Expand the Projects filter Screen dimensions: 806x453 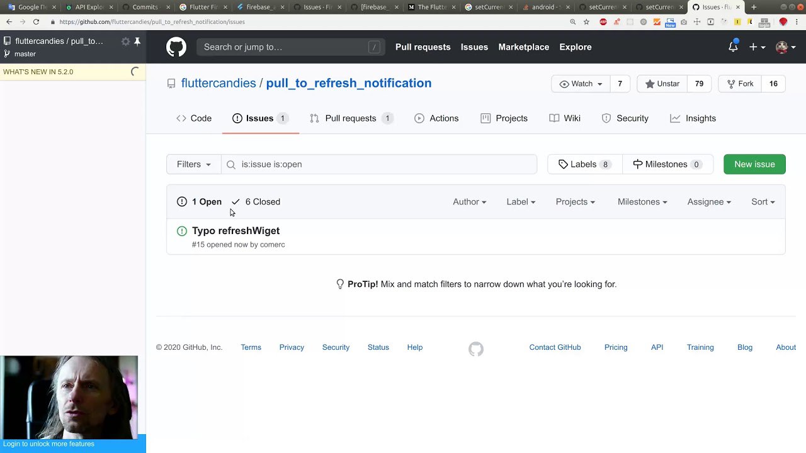(576, 202)
